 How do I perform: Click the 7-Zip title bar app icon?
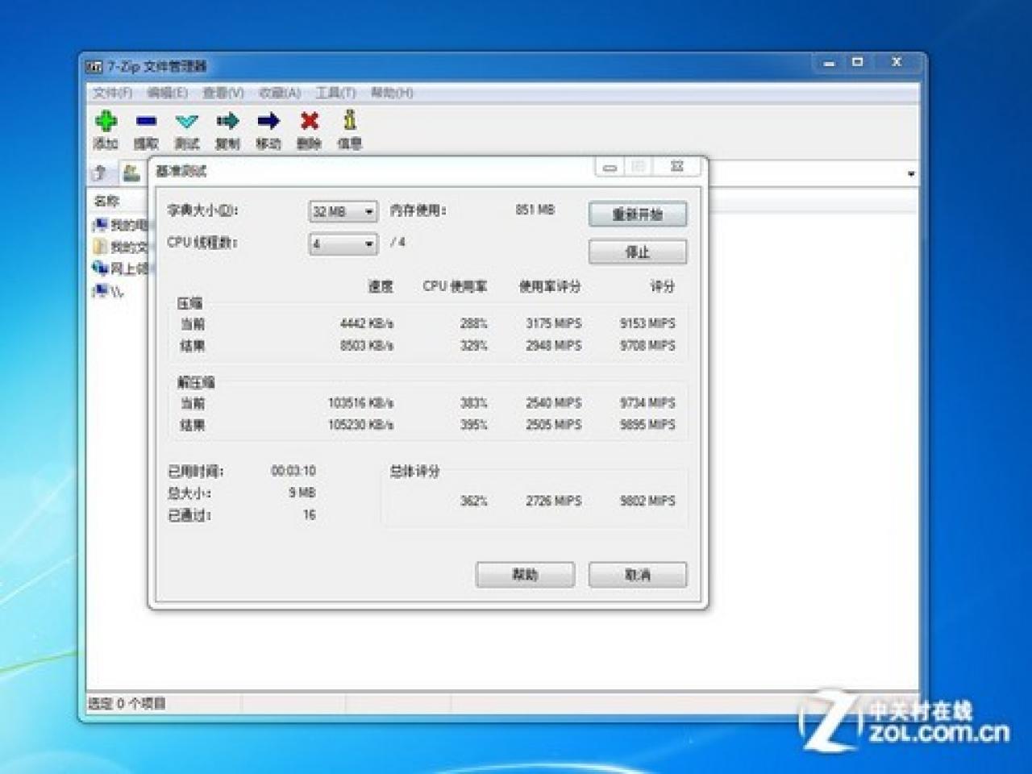pyautogui.click(x=94, y=66)
